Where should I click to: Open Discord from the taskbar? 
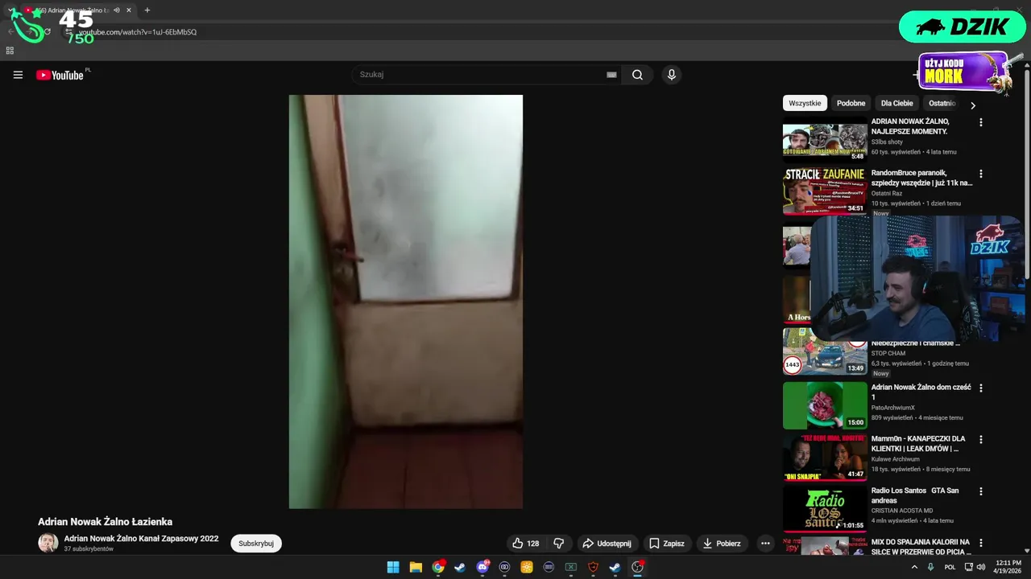482,567
